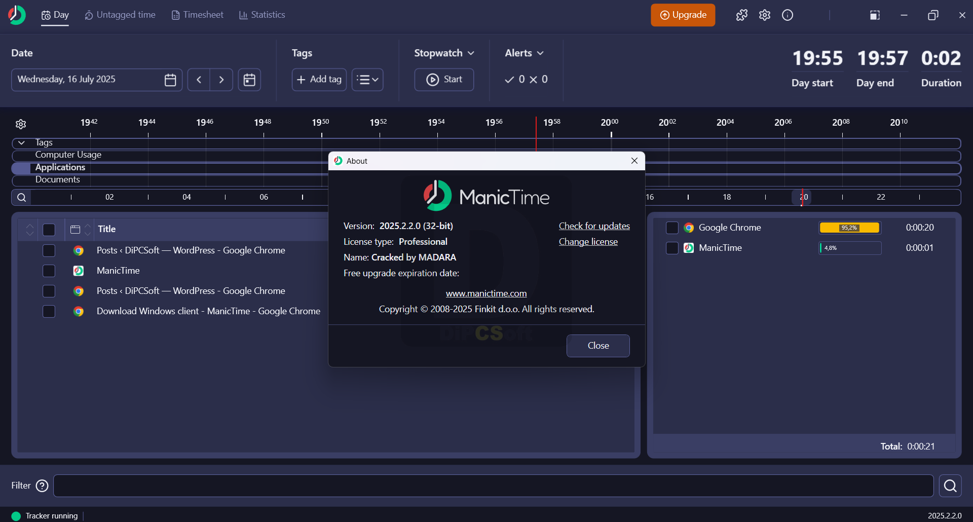Open Timesheet tab
973x522 pixels.
[197, 15]
